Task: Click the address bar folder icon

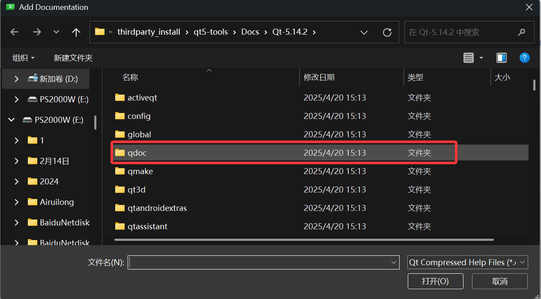Action: tap(100, 32)
